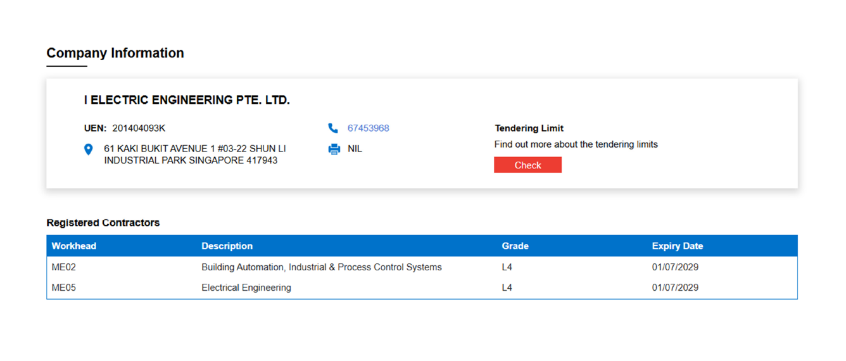Click the Expiry Date column header
Viewport: 846px width, 361px height.
[x=678, y=246]
